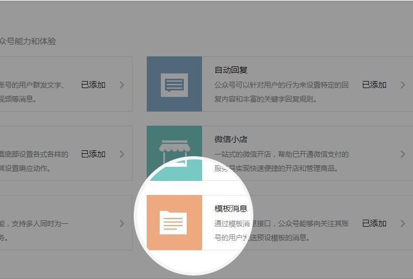Expand the 微信小店 row chevron arrow
This screenshot has width=413, height=279.
403,154
